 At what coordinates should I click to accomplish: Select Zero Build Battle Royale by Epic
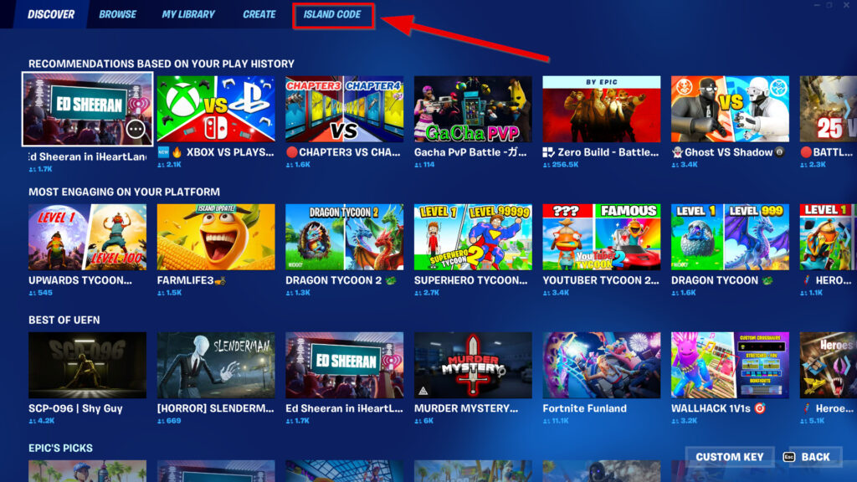click(x=601, y=110)
